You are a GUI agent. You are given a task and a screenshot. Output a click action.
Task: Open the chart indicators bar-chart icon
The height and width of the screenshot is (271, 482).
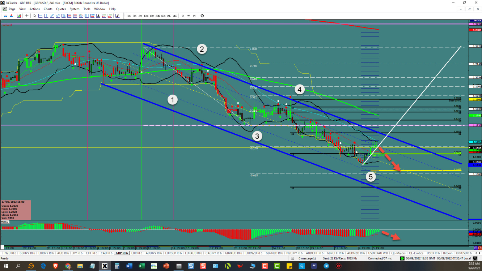click(19, 16)
